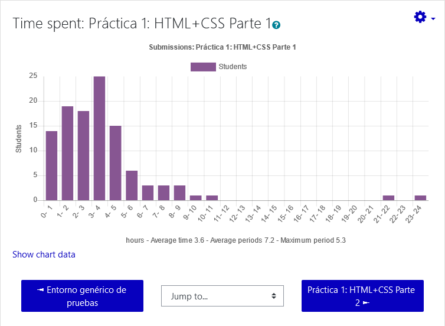Select the 4-5 hours bar

click(115, 163)
